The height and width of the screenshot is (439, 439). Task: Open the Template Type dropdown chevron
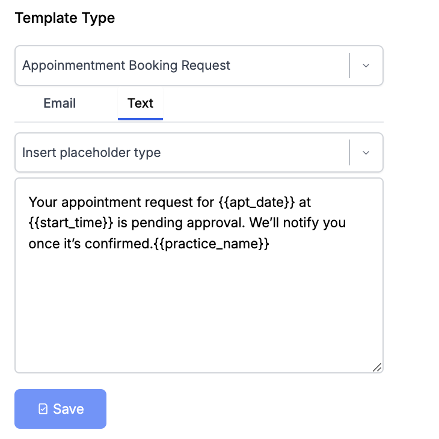366,66
